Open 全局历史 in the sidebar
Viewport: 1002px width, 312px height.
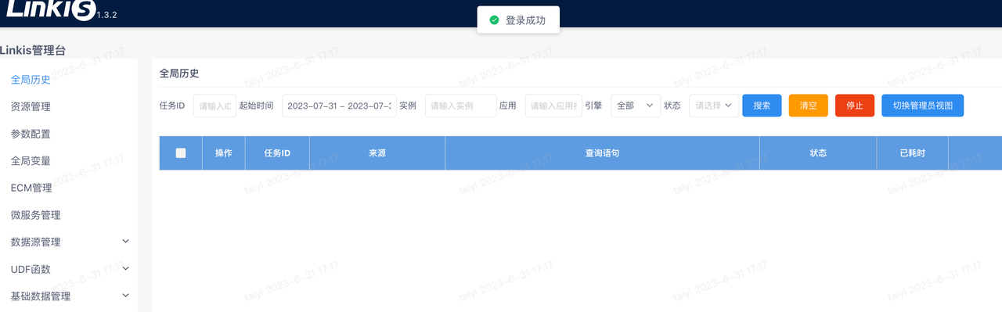[x=31, y=80]
